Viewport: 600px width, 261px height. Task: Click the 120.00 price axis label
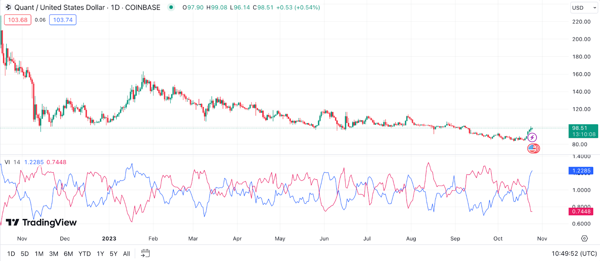coord(581,109)
